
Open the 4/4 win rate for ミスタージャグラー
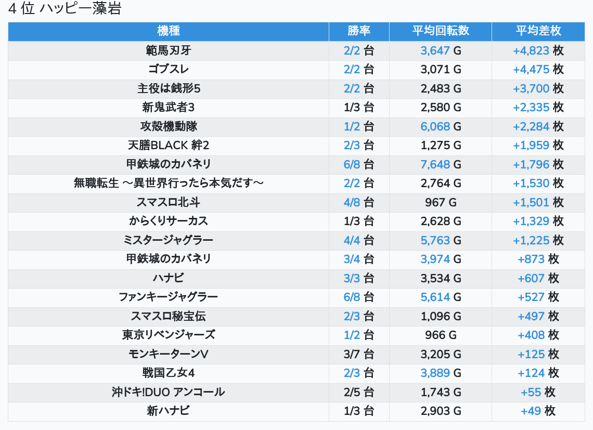pos(352,241)
